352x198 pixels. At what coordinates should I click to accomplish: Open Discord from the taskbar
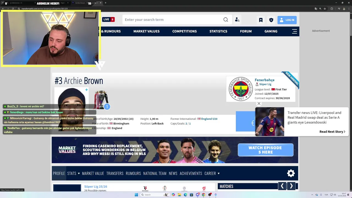click(x=198, y=195)
